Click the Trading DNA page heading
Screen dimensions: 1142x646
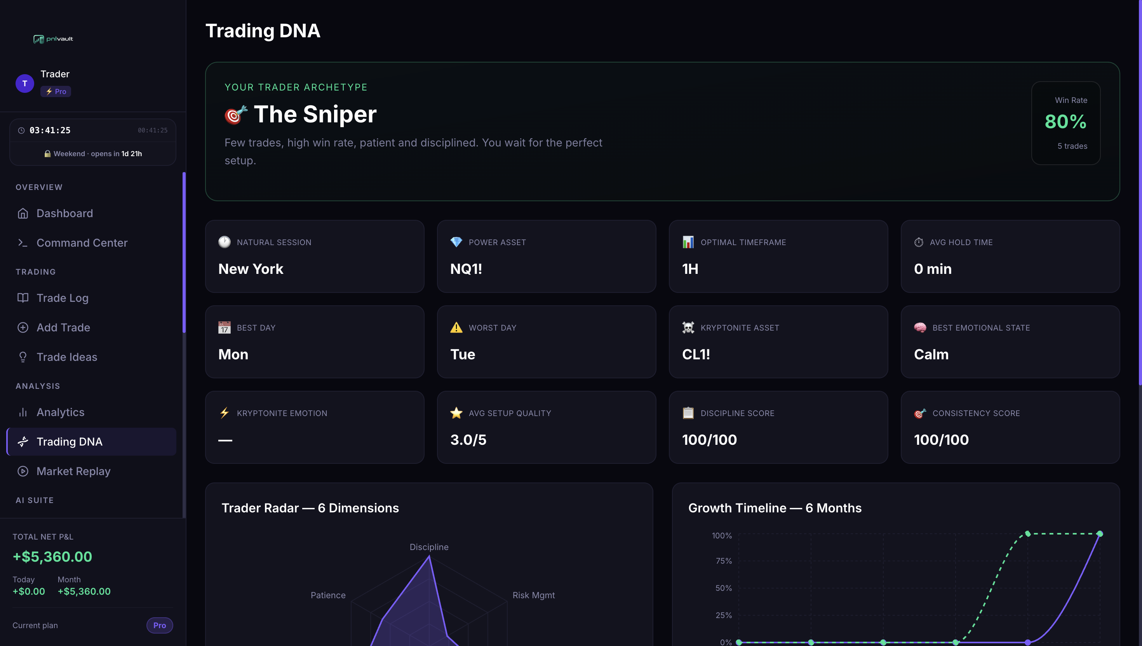263,31
